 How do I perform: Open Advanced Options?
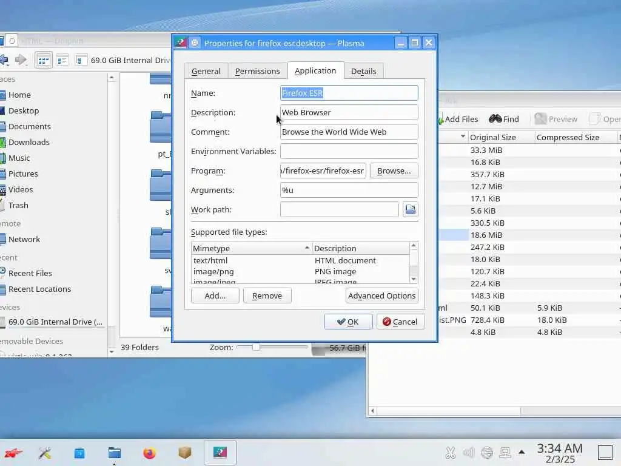tap(381, 295)
